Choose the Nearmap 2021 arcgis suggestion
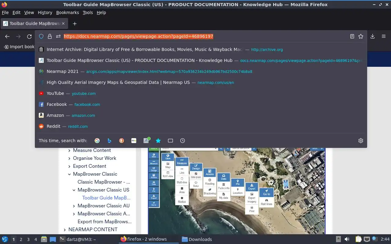This screenshot has height=244, width=391. (x=201, y=71)
